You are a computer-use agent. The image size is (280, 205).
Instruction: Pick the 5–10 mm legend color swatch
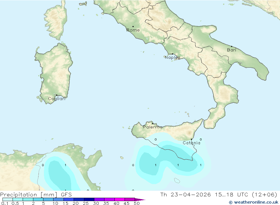(x=48, y=199)
